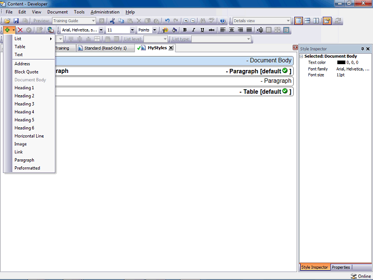Image resolution: width=373 pixels, height=280 pixels.
Task: Open the font family dropdown
Action: pyautogui.click(x=101, y=30)
